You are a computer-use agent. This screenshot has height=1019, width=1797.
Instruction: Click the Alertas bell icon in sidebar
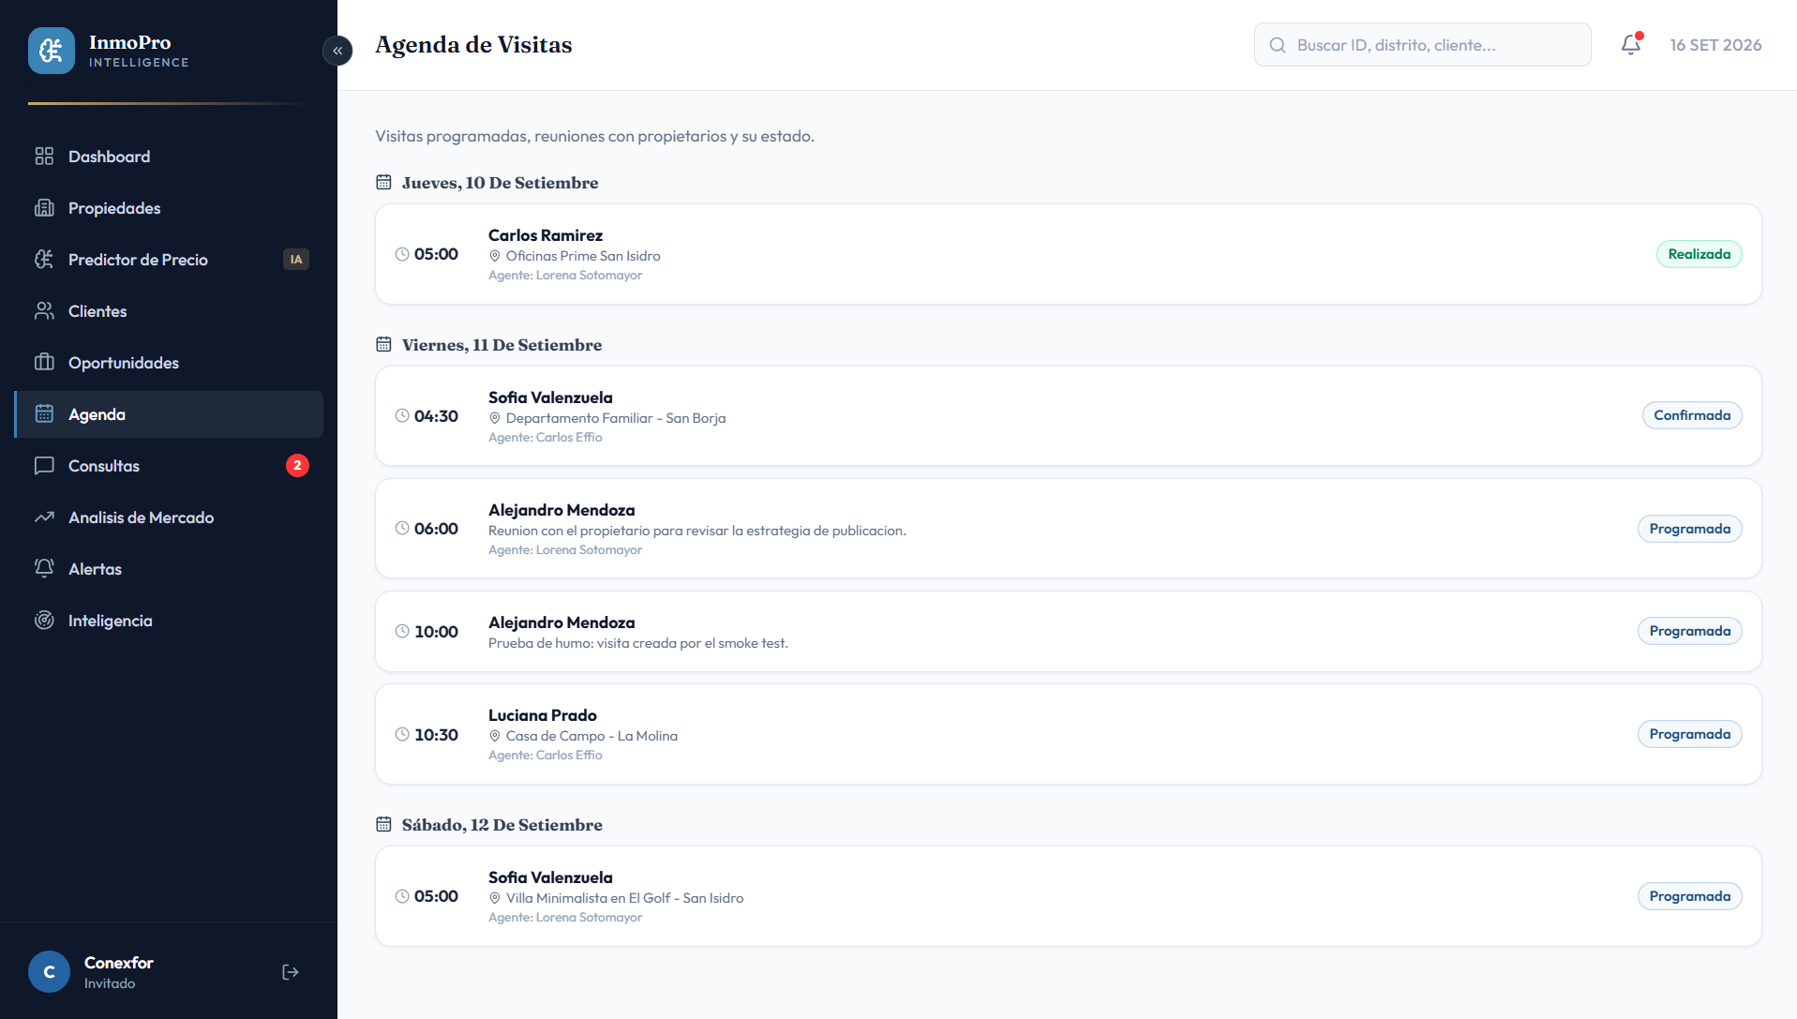44,568
